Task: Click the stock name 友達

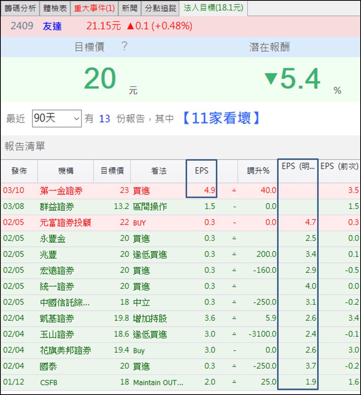Action: 52,27
